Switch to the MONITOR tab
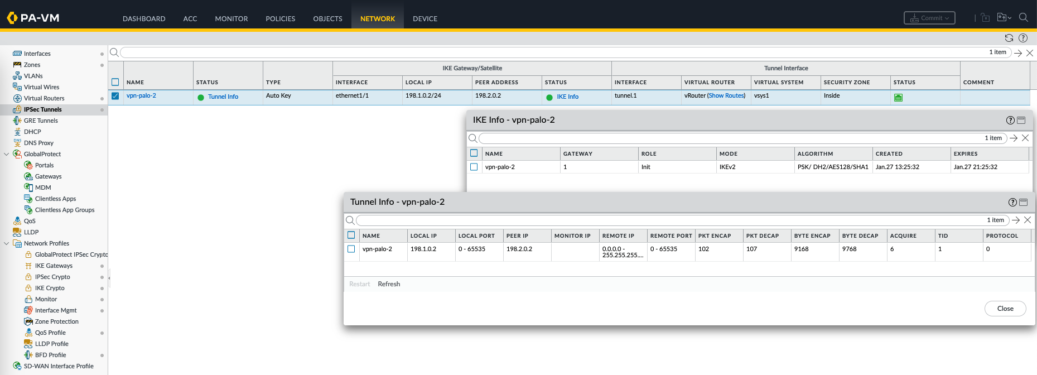The height and width of the screenshot is (375, 1037). [x=231, y=18]
